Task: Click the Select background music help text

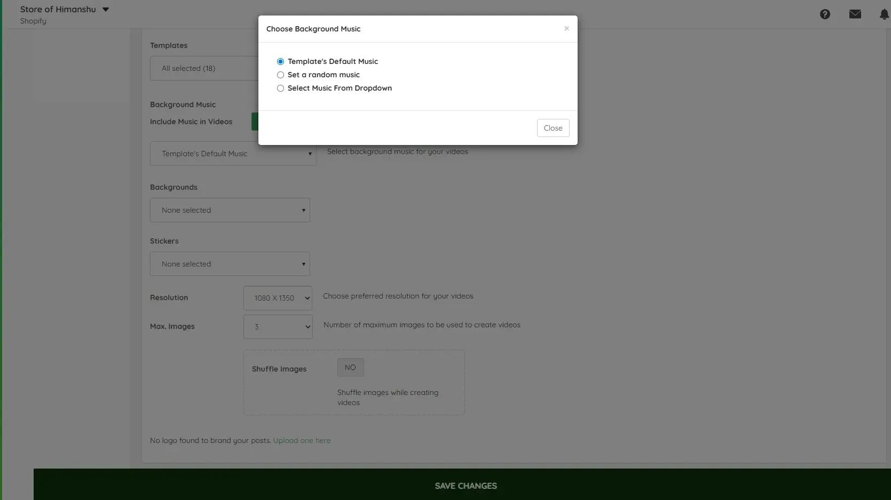Action: point(397,151)
